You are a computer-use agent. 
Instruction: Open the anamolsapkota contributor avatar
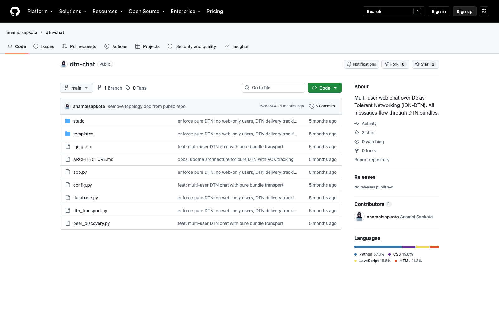pyautogui.click(x=359, y=217)
